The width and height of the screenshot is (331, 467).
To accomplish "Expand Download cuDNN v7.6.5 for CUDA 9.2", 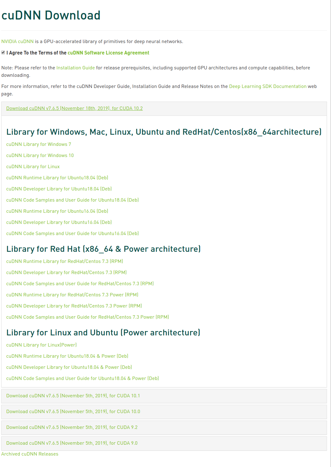I will 72,427.
